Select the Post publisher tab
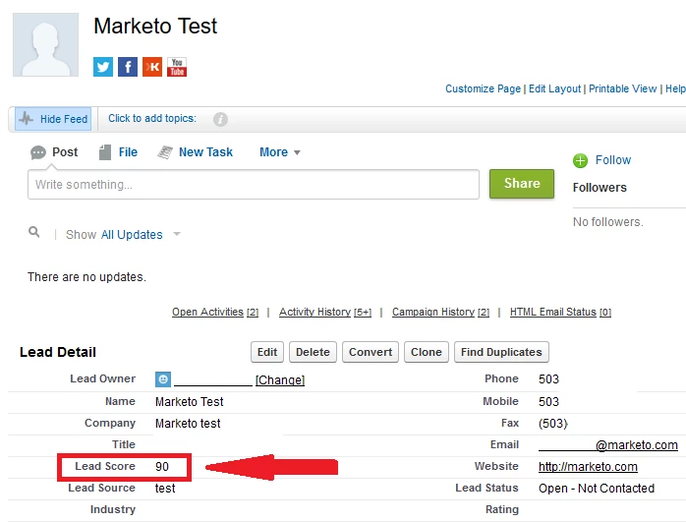 coord(65,152)
